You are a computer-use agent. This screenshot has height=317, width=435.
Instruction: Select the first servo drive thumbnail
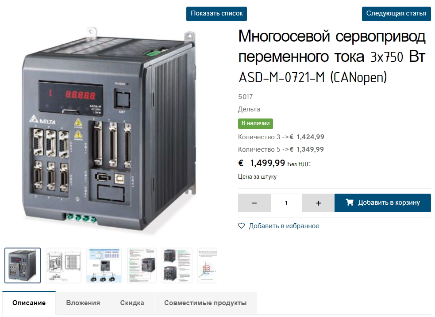tap(23, 265)
